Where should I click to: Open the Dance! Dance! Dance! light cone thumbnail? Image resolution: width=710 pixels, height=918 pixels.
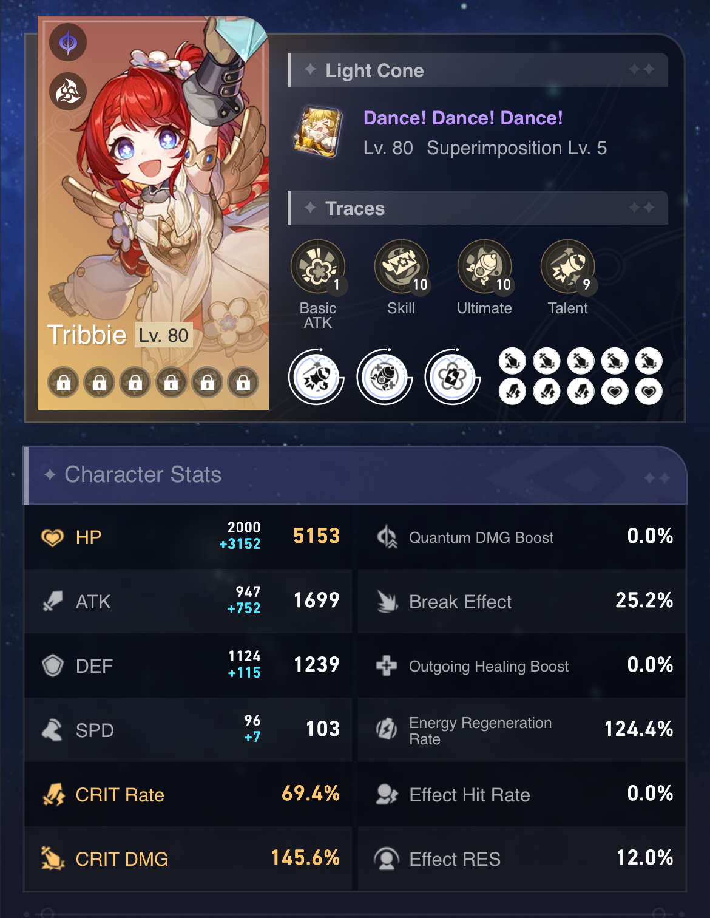click(318, 132)
